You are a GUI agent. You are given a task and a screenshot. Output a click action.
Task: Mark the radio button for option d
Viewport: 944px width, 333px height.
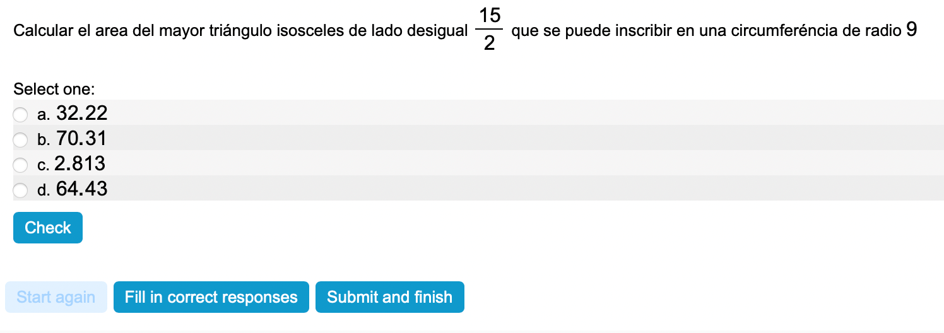21,190
